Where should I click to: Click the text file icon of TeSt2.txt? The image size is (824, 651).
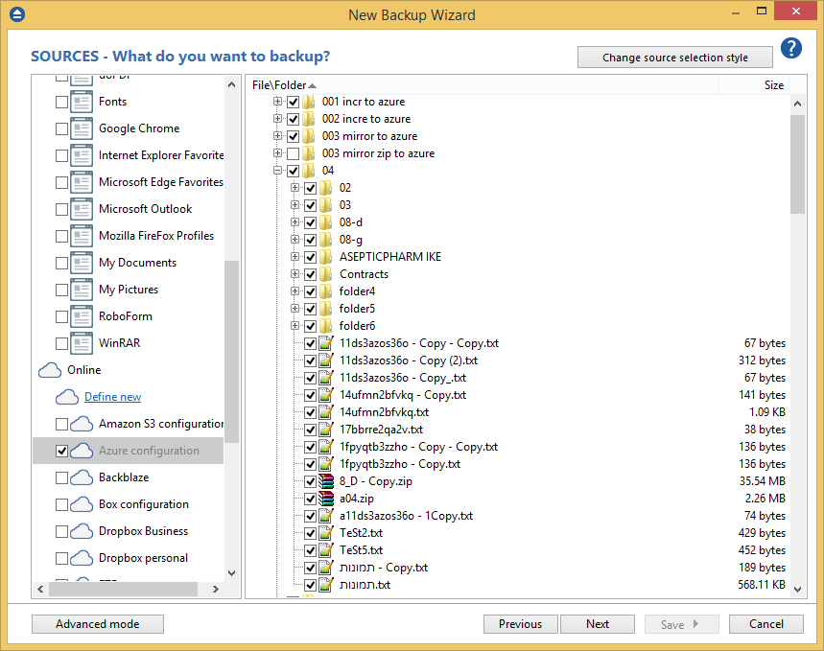(x=325, y=533)
